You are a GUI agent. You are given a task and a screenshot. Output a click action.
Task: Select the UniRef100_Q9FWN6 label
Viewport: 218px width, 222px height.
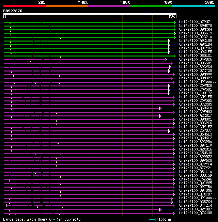click(196, 191)
